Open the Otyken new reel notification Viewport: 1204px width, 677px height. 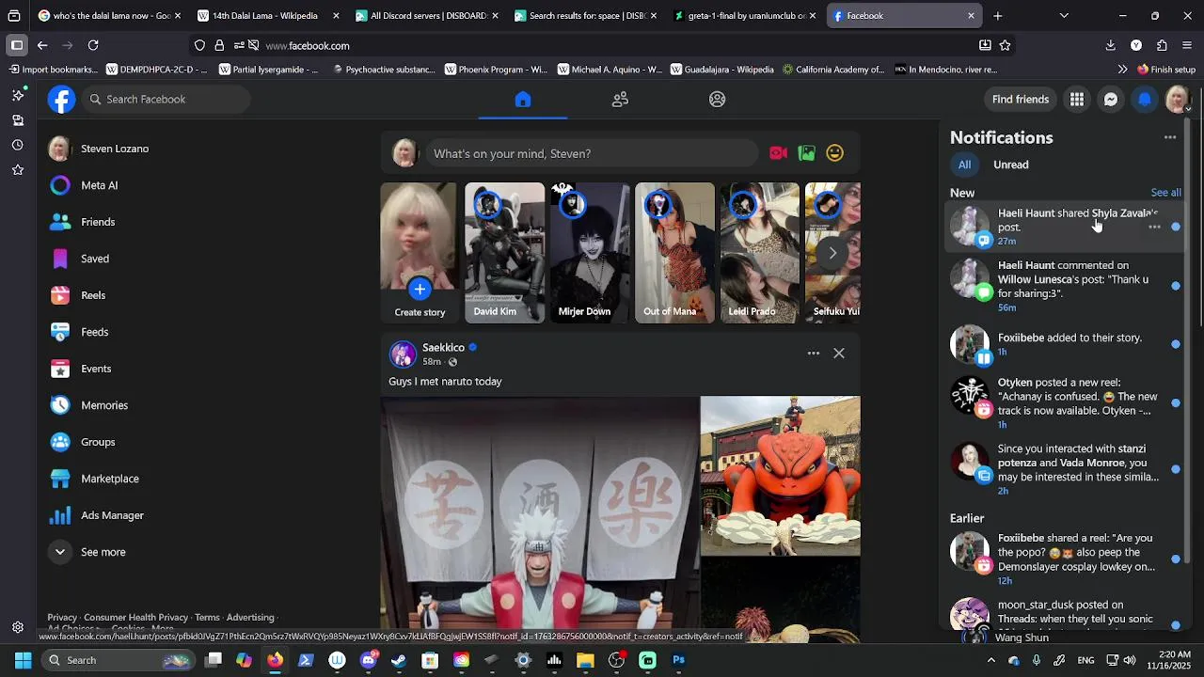coord(1064,402)
